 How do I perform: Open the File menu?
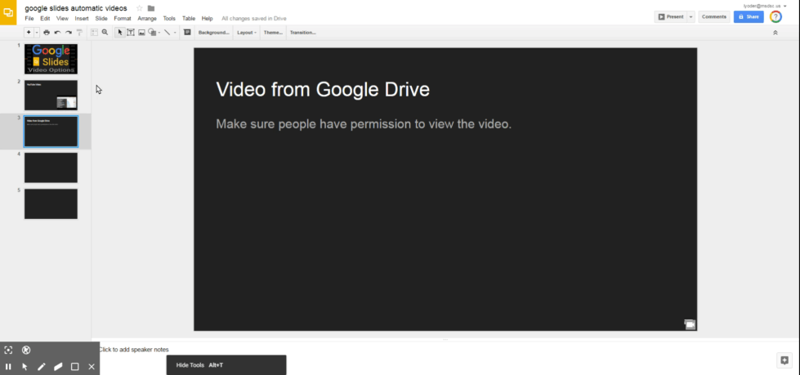tap(29, 18)
